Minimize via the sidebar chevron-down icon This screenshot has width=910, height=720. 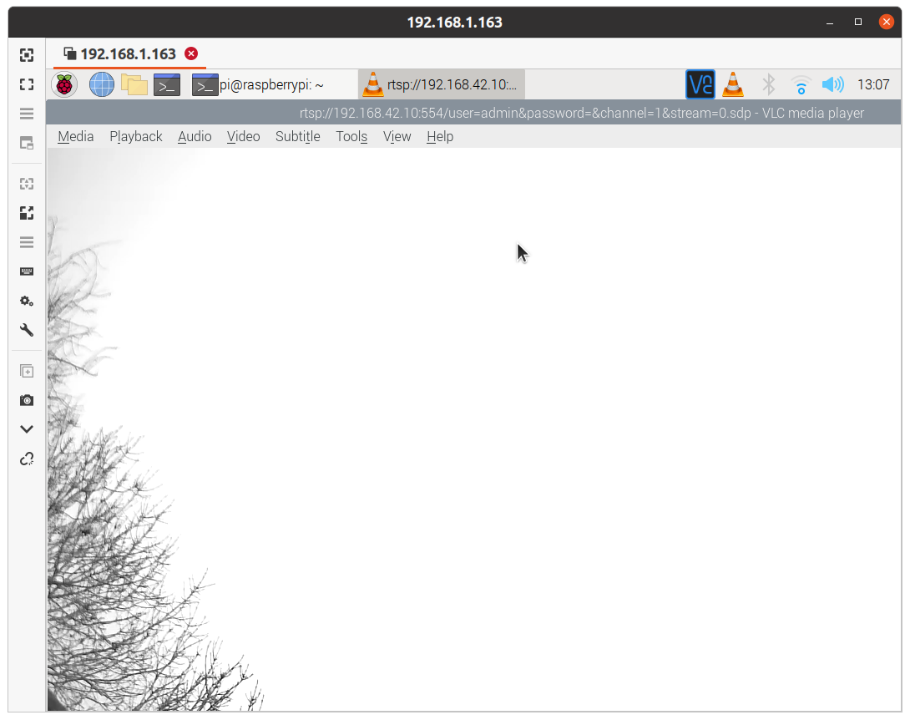click(27, 429)
